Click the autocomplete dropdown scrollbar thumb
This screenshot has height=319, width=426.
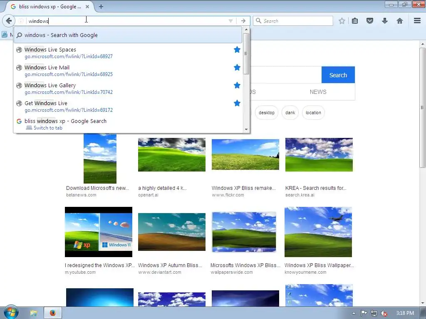[x=246, y=54]
